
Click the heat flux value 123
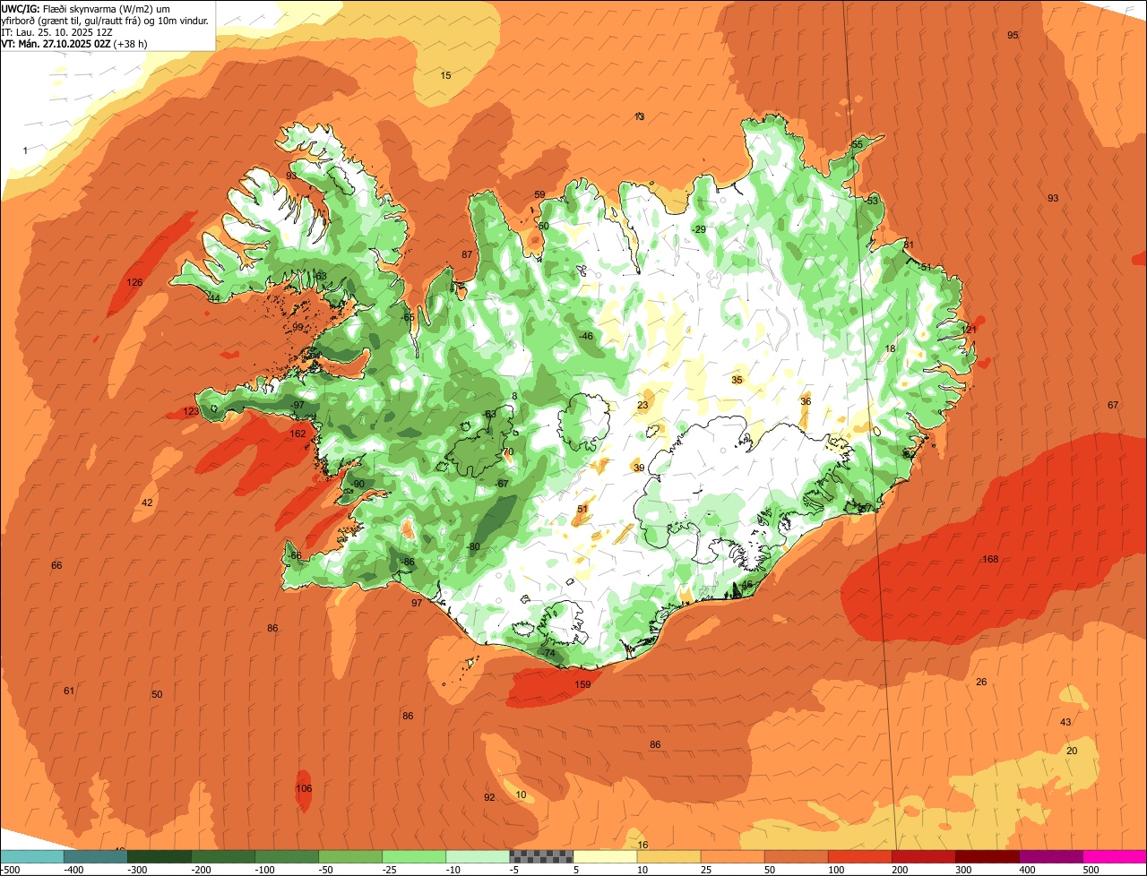(x=191, y=412)
